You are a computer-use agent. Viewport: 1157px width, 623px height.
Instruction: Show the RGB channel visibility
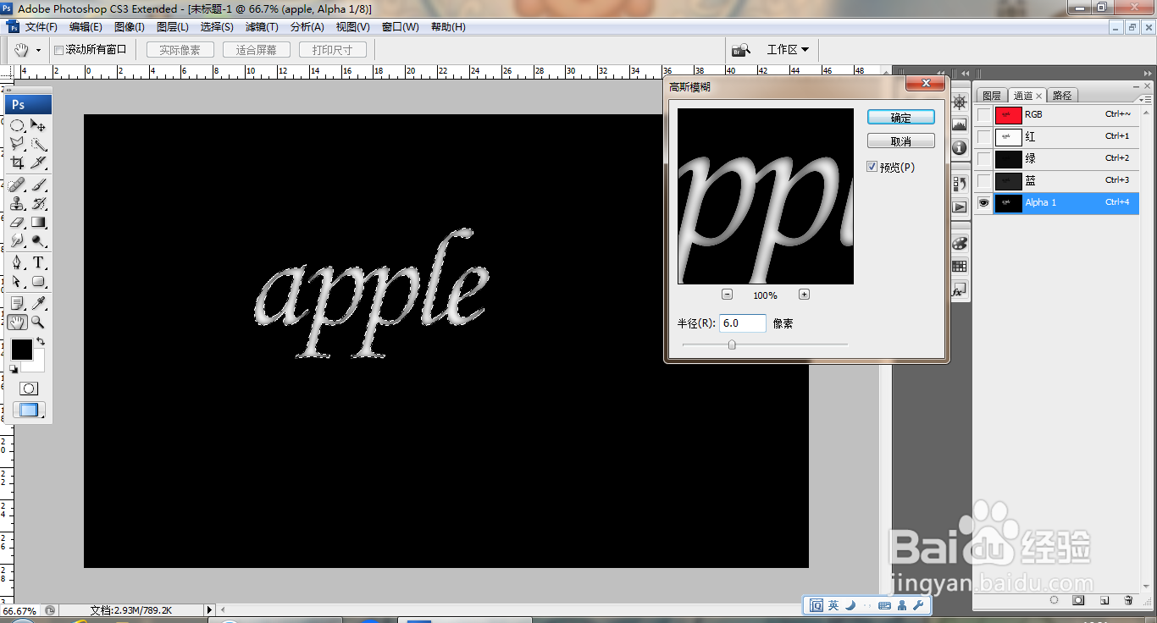click(983, 114)
